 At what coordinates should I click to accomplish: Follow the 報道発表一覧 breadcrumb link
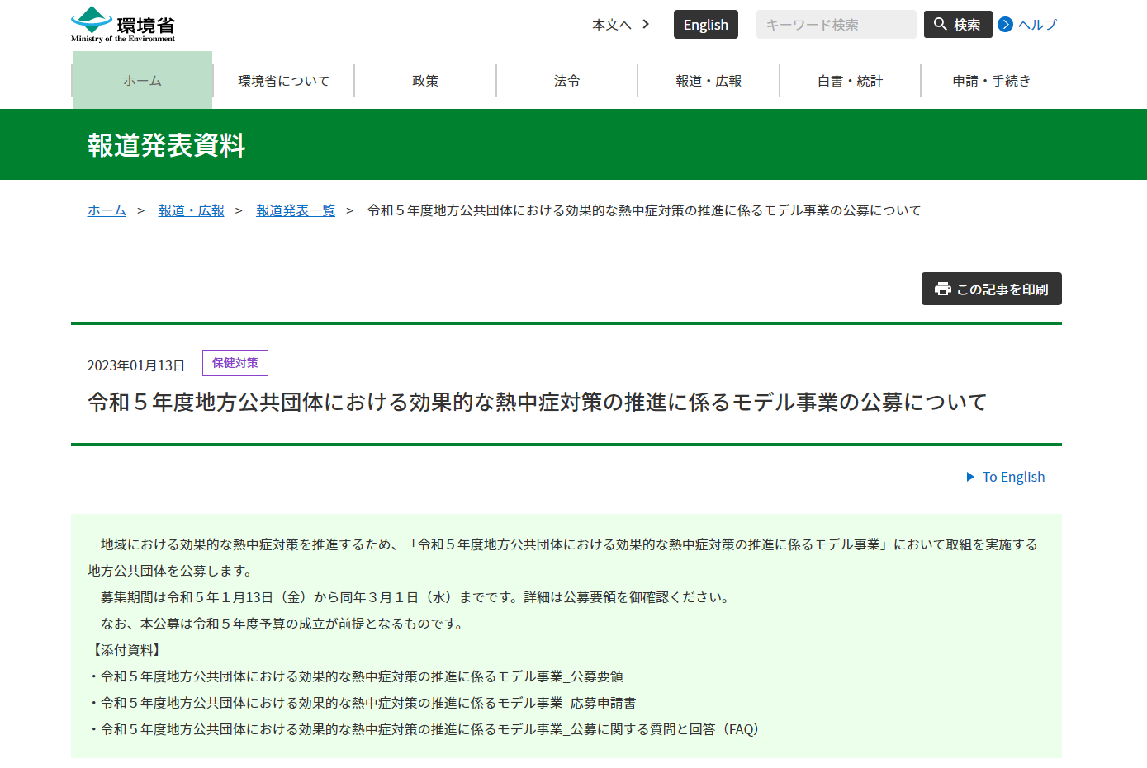(296, 210)
